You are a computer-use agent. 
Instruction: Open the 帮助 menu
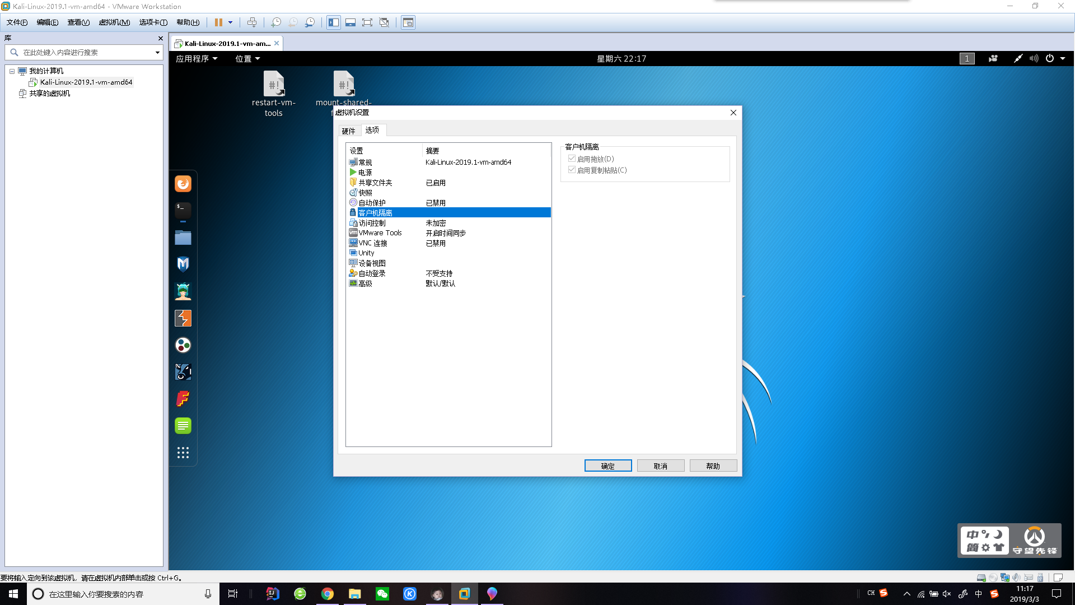188,22
